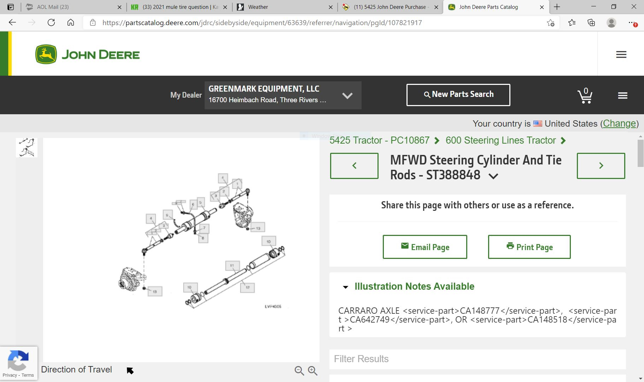The image size is (644, 382).
Task: Collapse Illustration Notes Available section
Action: (x=346, y=287)
